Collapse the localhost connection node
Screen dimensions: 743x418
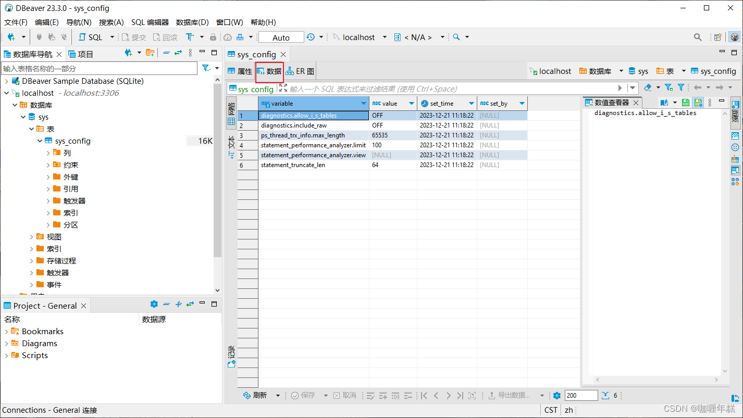6,93
